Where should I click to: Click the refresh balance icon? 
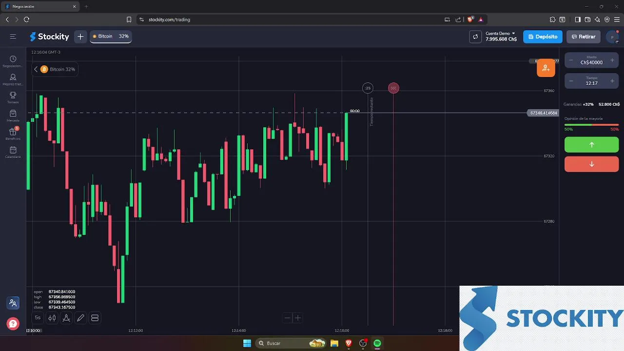475,37
